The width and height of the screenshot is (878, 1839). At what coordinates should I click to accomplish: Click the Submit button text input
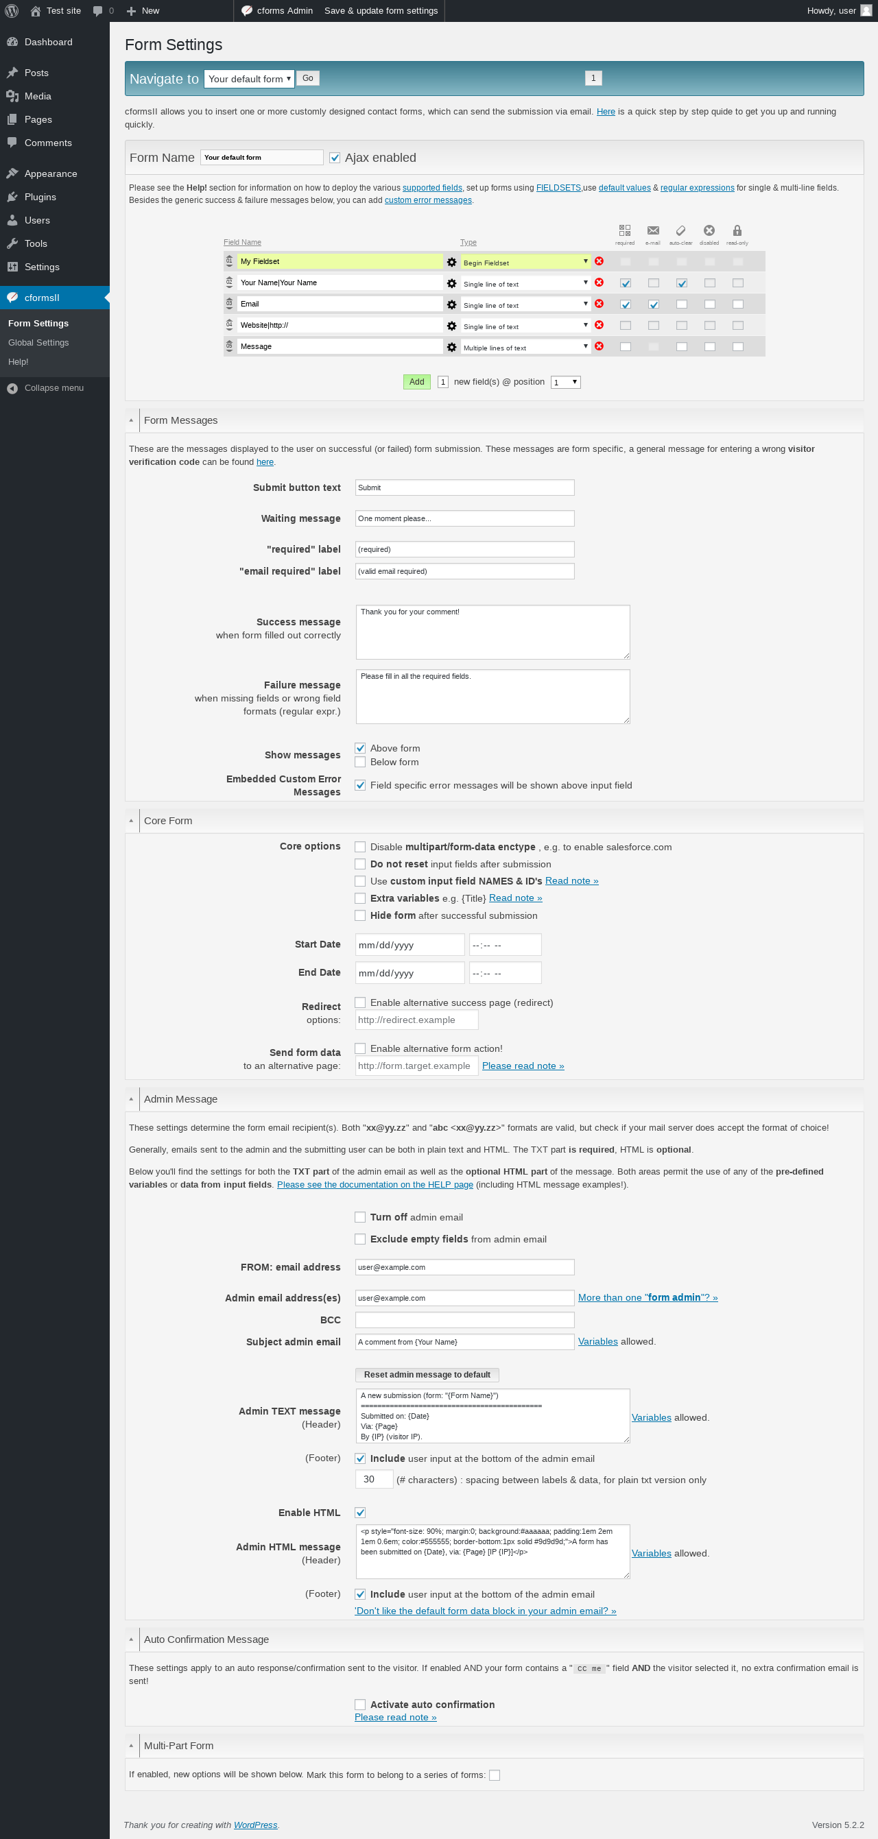tap(464, 488)
